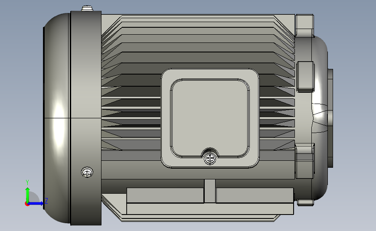Select the red origin ball of the triad
Viewport: 376px width, 231px height.
coord(27,204)
